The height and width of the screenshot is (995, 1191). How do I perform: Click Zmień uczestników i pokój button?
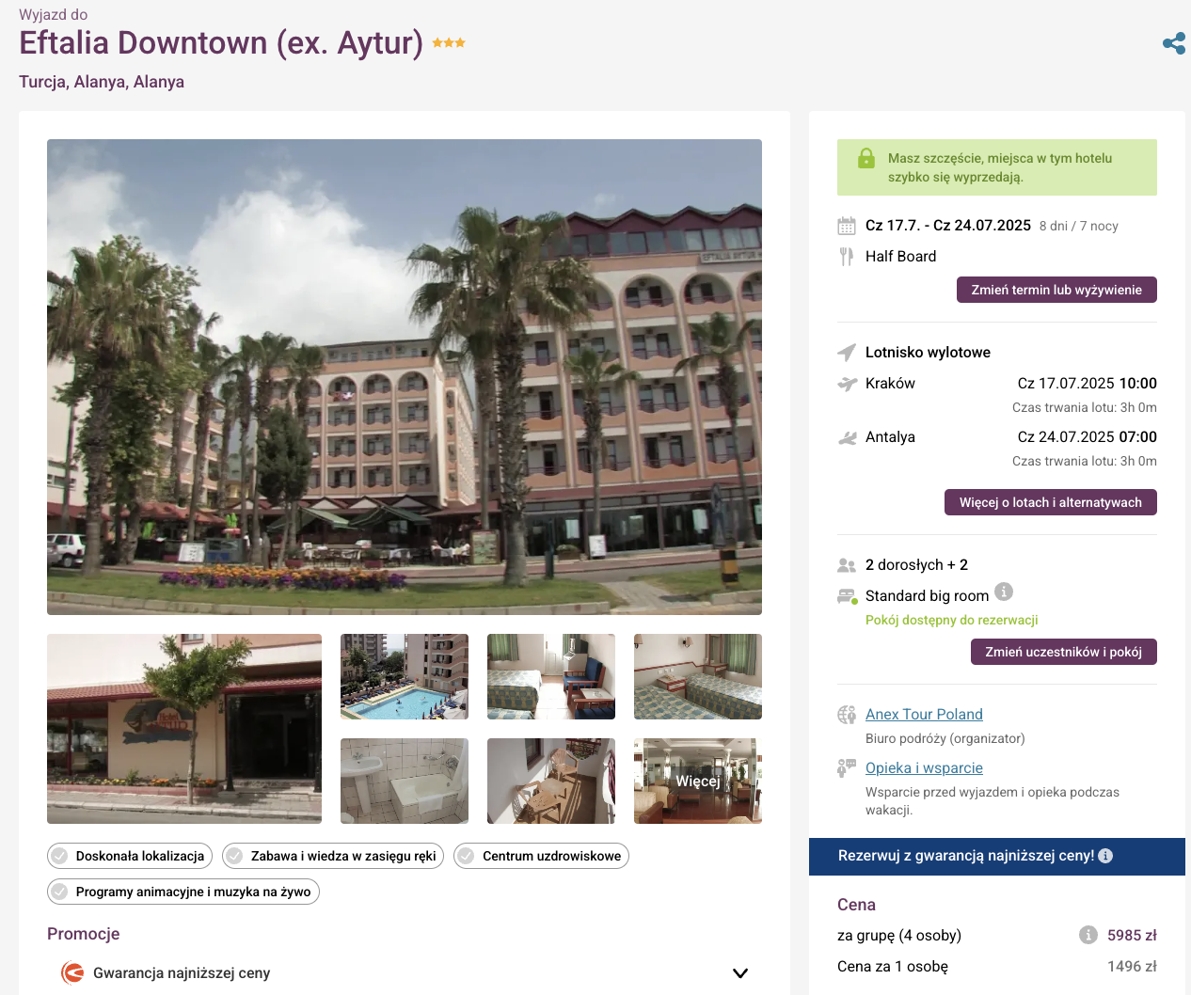point(1064,652)
